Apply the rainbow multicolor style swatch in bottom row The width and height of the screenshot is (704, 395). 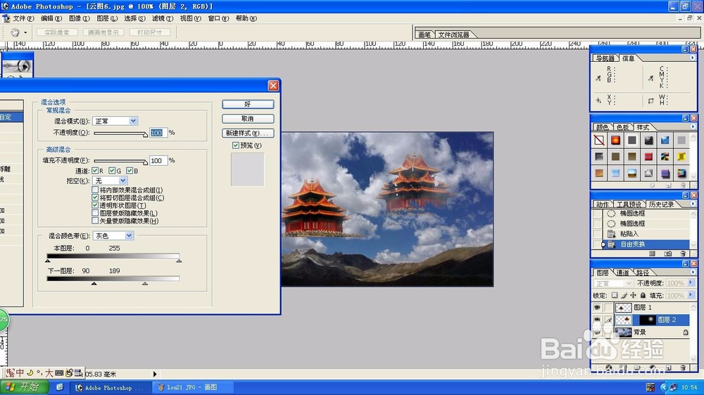(681, 173)
